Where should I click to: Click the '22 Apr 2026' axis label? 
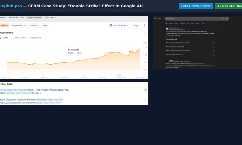click(139, 77)
